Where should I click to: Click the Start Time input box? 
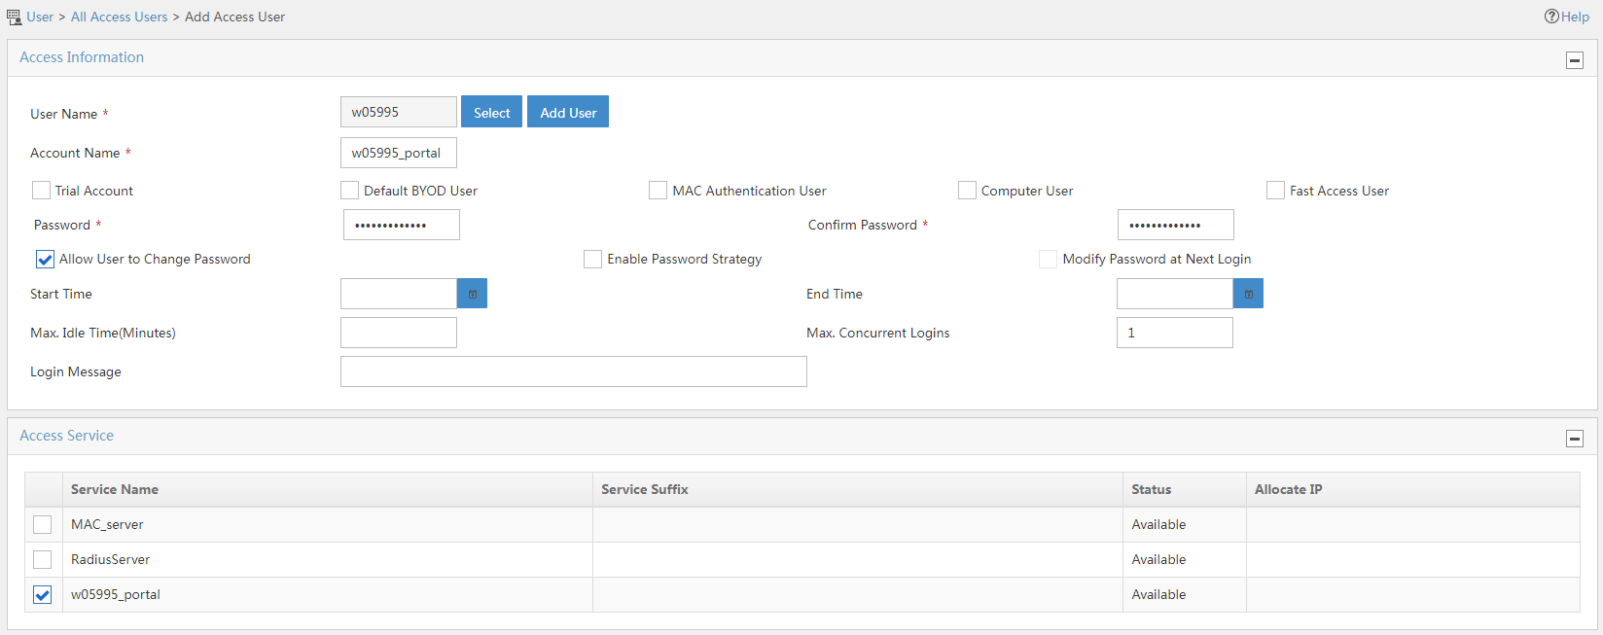coord(399,294)
